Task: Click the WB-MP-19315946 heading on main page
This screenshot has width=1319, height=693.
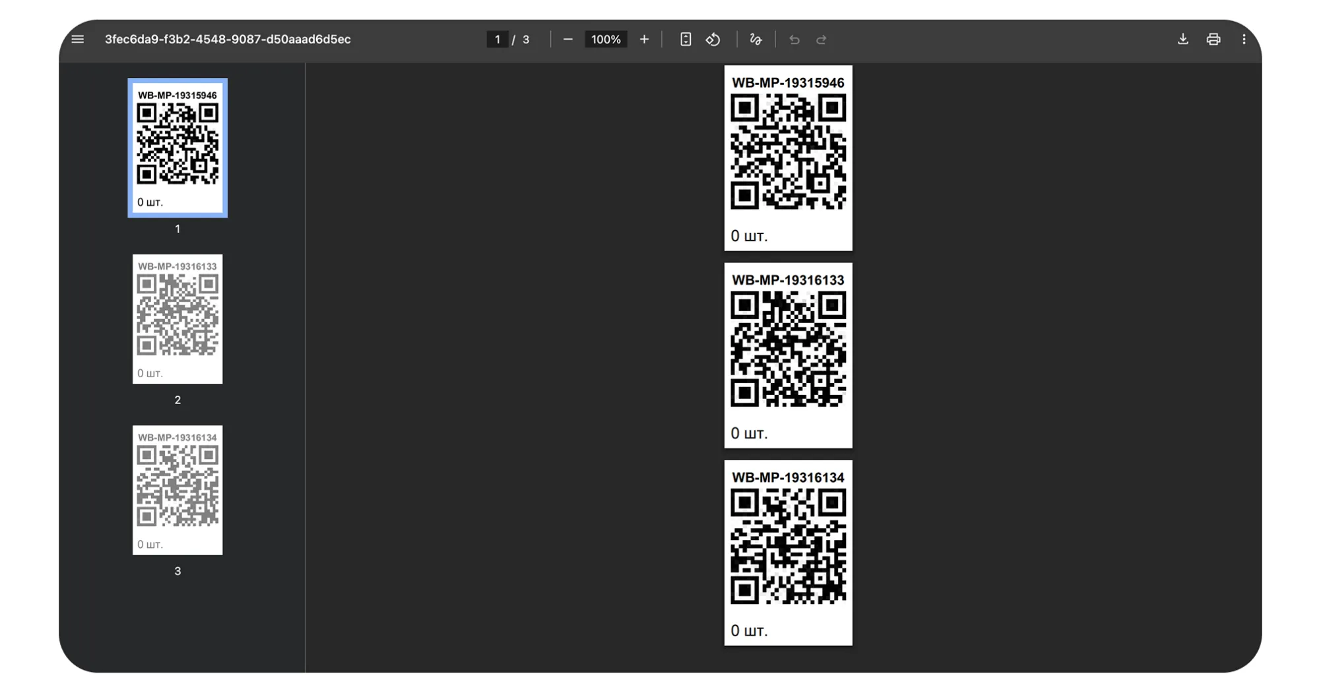Action: tap(788, 83)
